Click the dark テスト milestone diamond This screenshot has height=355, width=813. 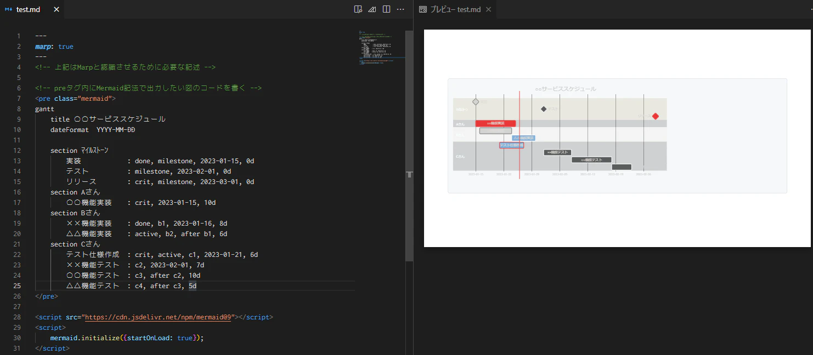coord(544,109)
